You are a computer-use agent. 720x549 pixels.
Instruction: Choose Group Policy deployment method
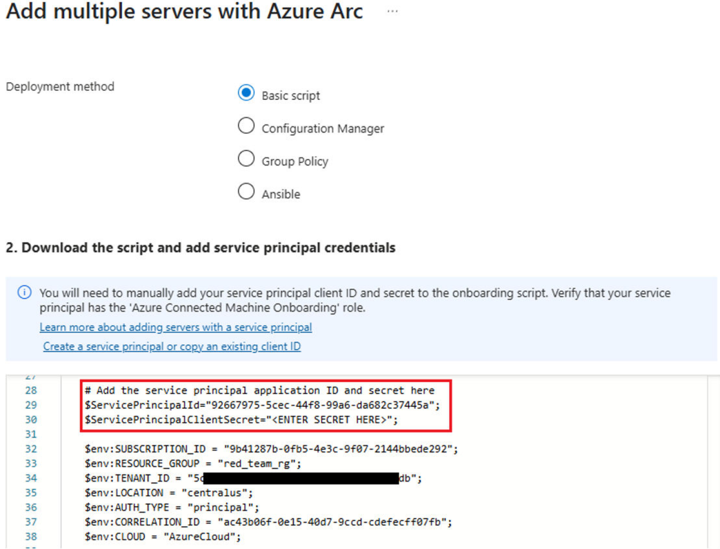[x=246, y=159]
